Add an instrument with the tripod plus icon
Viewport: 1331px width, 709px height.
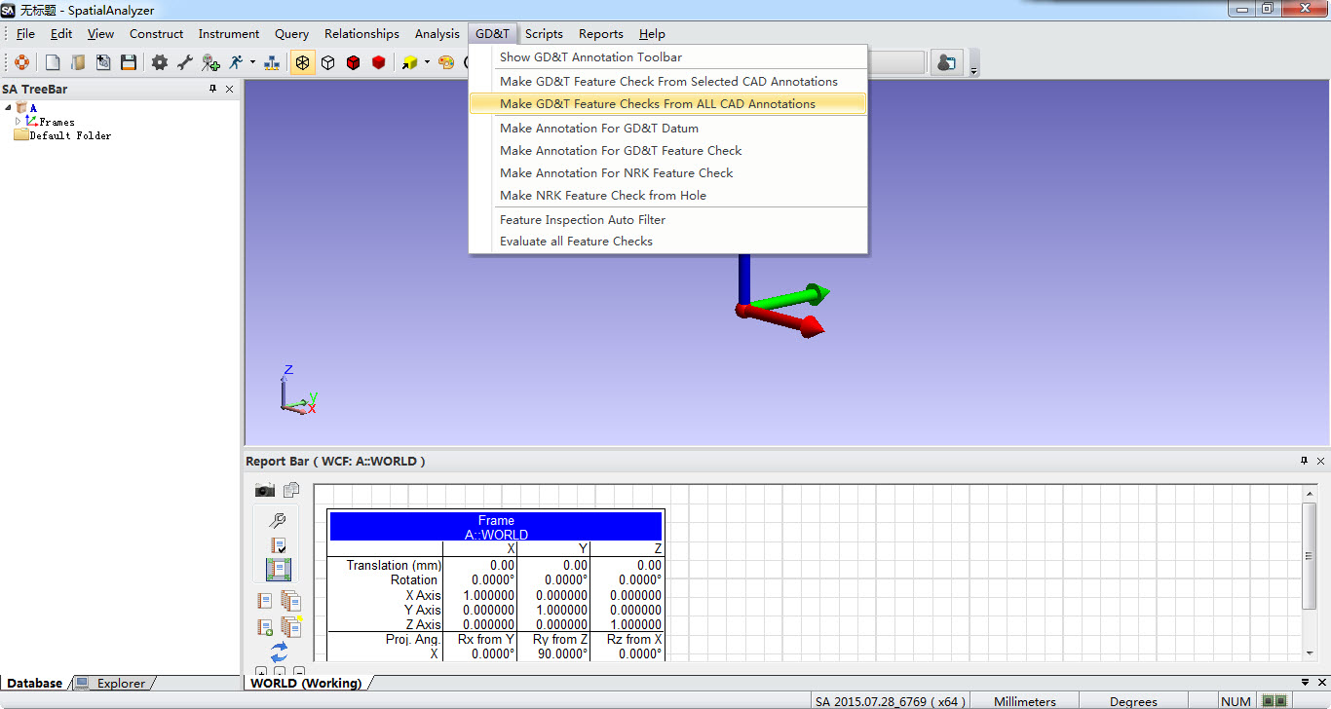click(210, 62)
